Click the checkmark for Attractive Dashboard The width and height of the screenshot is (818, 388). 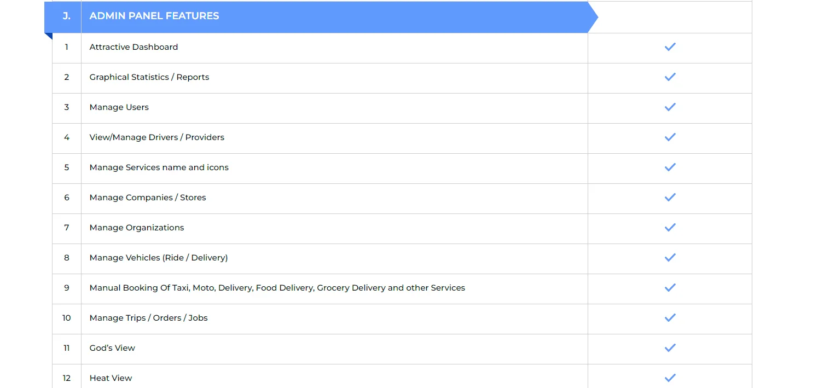(x=670, y=47)
